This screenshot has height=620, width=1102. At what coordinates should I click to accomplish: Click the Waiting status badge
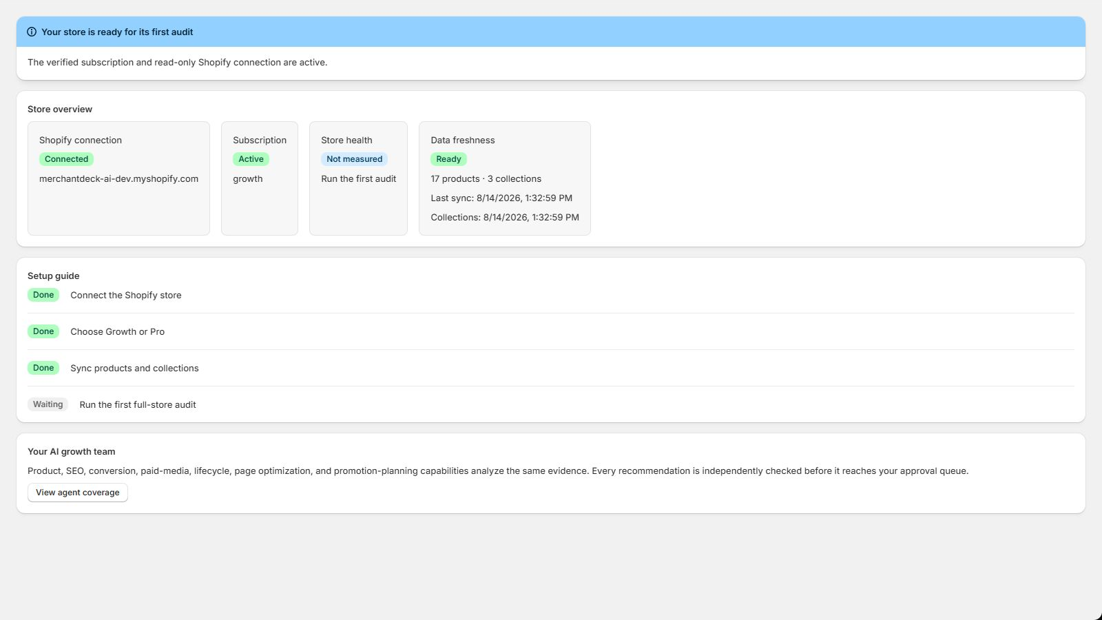(x=48, y=404)
